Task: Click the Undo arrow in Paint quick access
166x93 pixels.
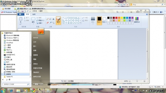Action: tap(25, 11)
